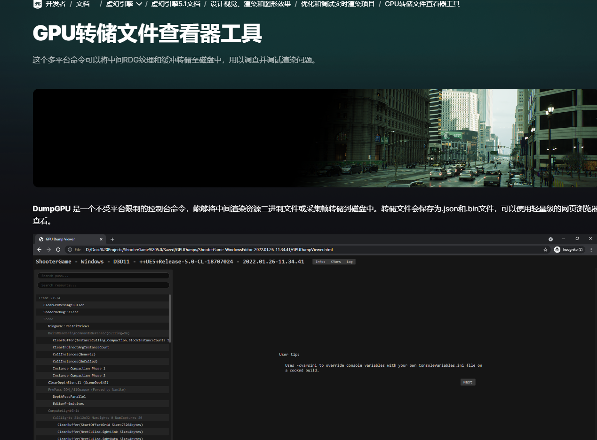
Task: Select the BuildRenderingCommandsDeferred(Culling=On) row
Action: (102, 333)
